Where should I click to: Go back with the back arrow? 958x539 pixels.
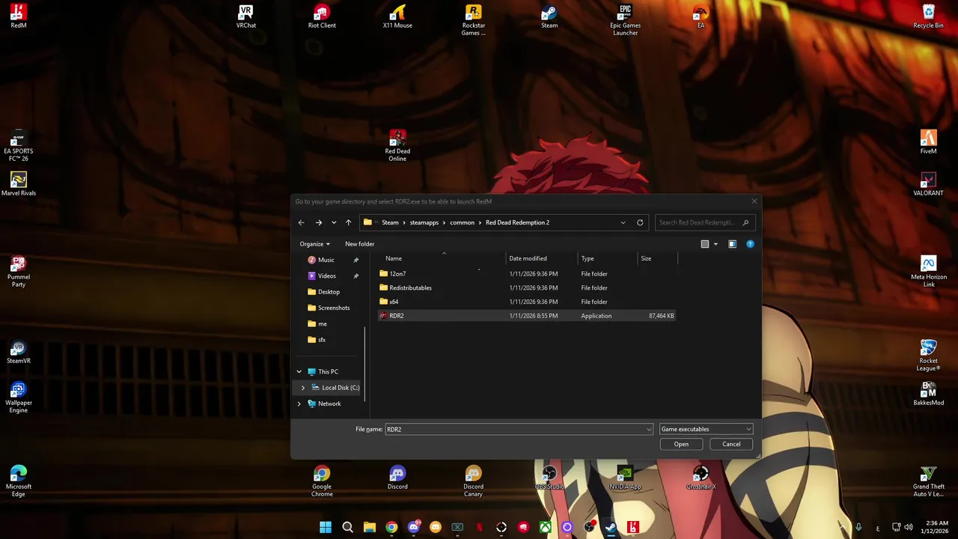(301, 222)
